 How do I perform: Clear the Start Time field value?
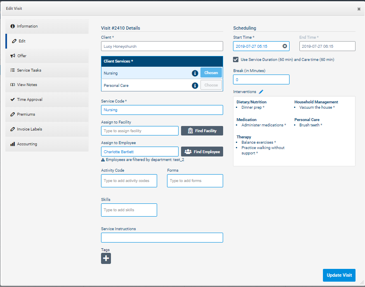click(285, 46)
